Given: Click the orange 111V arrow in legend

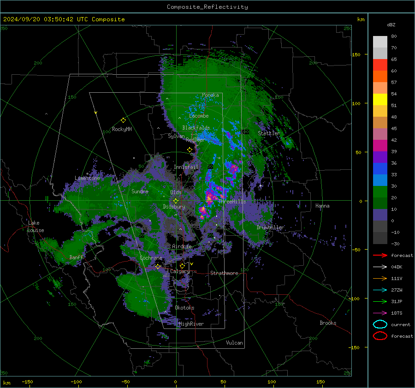Looking at the screenshot, I should tap(380, 278).
